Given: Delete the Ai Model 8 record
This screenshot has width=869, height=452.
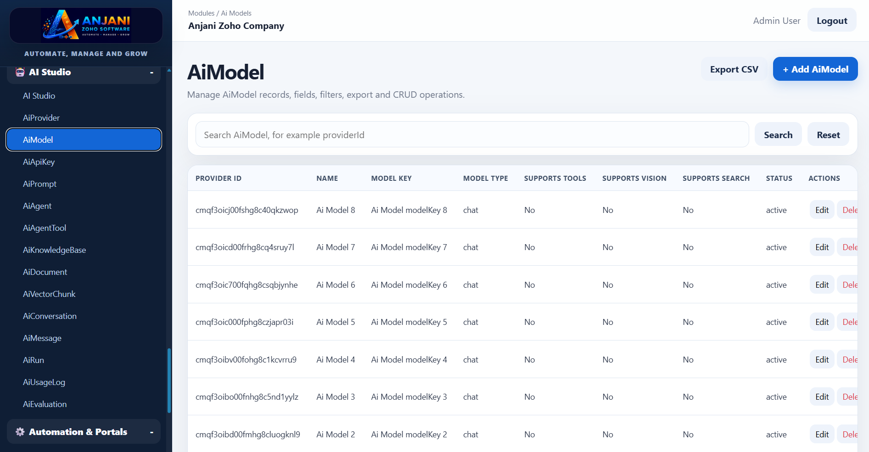Looking at the screenshot, I should tap(848, 210).
